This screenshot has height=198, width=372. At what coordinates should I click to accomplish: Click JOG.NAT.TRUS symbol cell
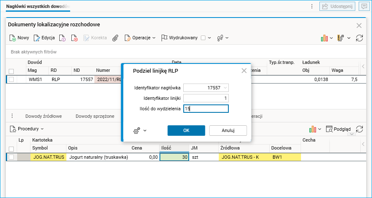click(48, 157)
